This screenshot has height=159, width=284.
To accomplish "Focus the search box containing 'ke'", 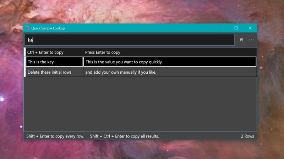I will [130, 40].
